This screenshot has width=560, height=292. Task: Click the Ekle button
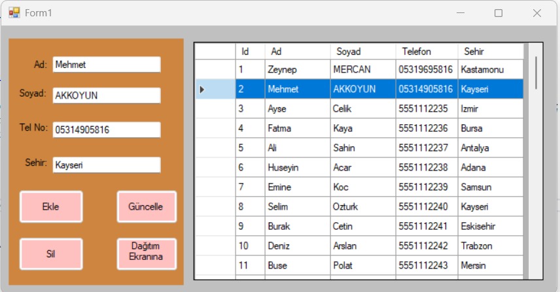click(51, 207)
